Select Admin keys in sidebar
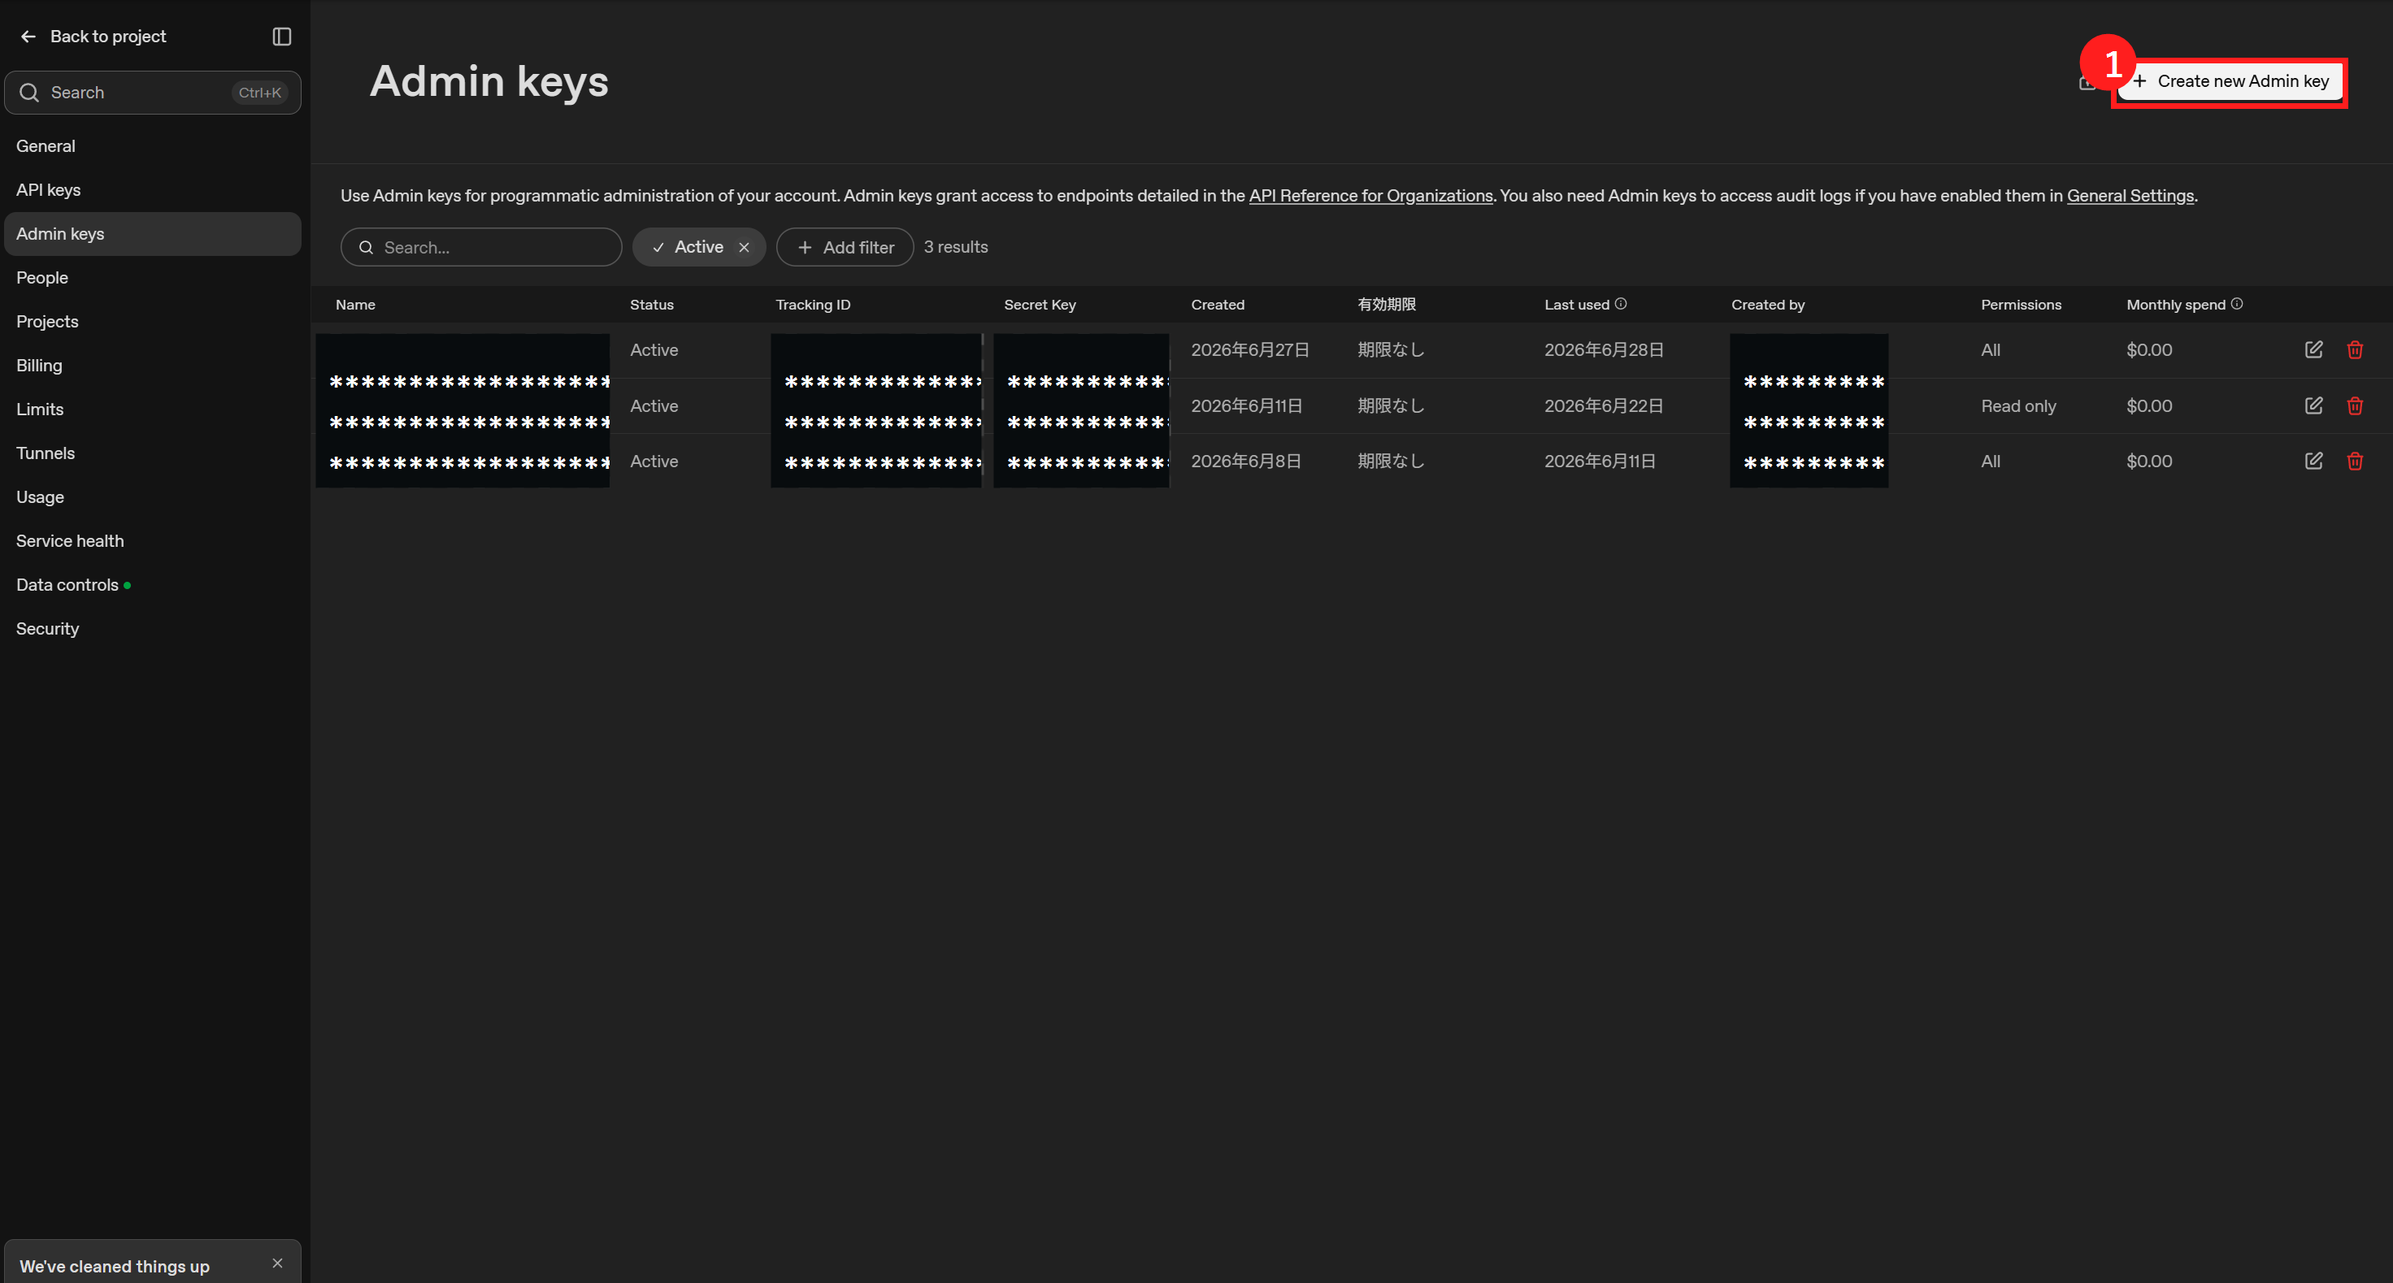This screenshot has height=1283, width=2393. 152,234
